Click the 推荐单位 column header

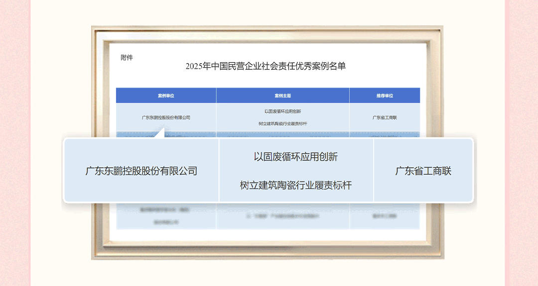(385, 95)
